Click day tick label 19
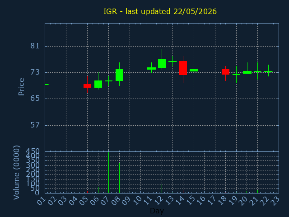289x217 pixels. [x=233, y=201]
